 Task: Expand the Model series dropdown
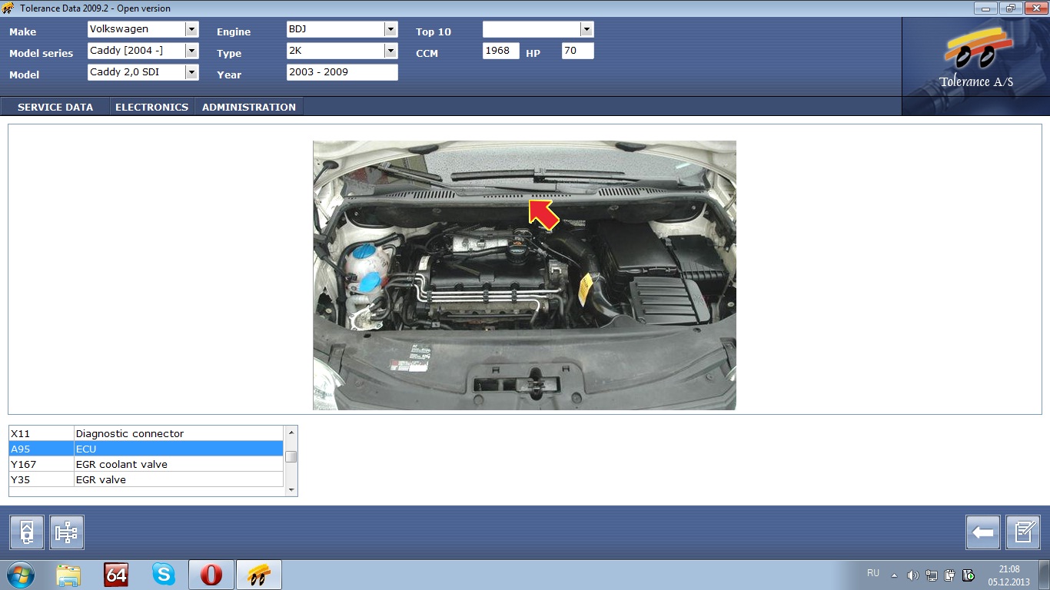click(x=191, y=51)
